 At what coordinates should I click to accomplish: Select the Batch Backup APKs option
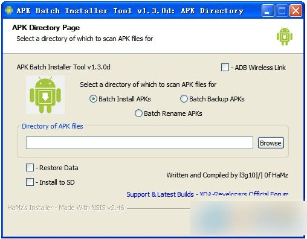click(184, 99)
